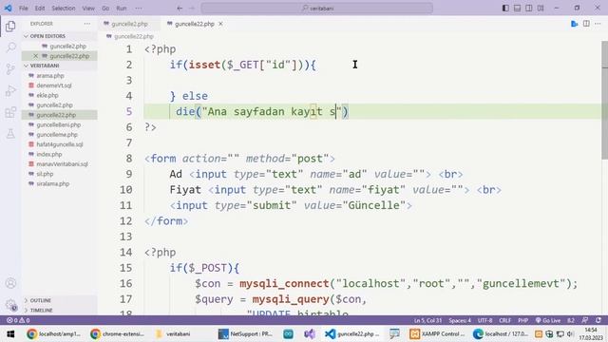Open the Source Control view
Screen dimensions: 608x342
[x=10, y=69]
